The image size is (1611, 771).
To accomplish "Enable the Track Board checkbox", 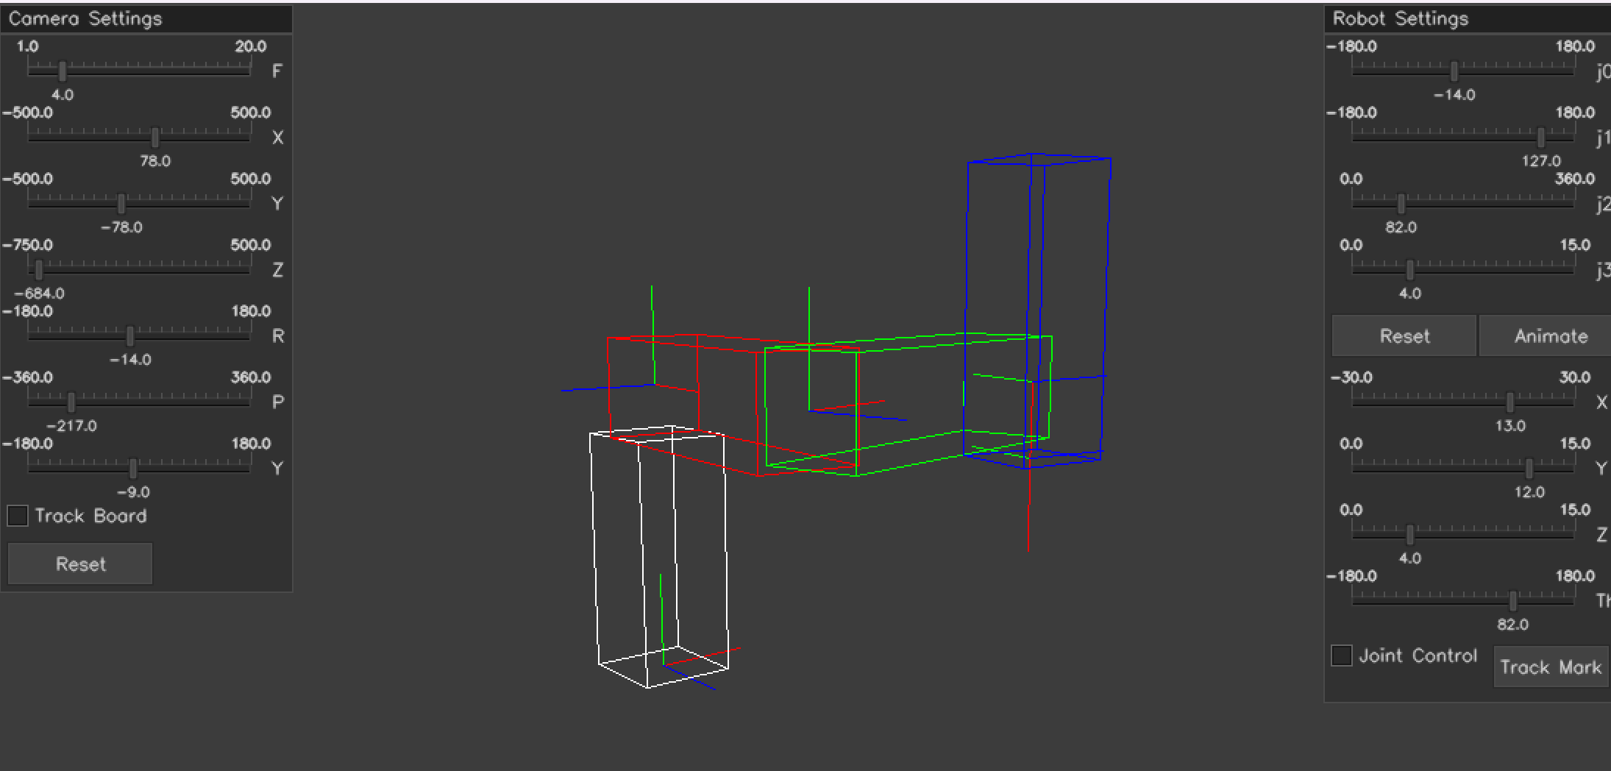I will pos(16,516).
